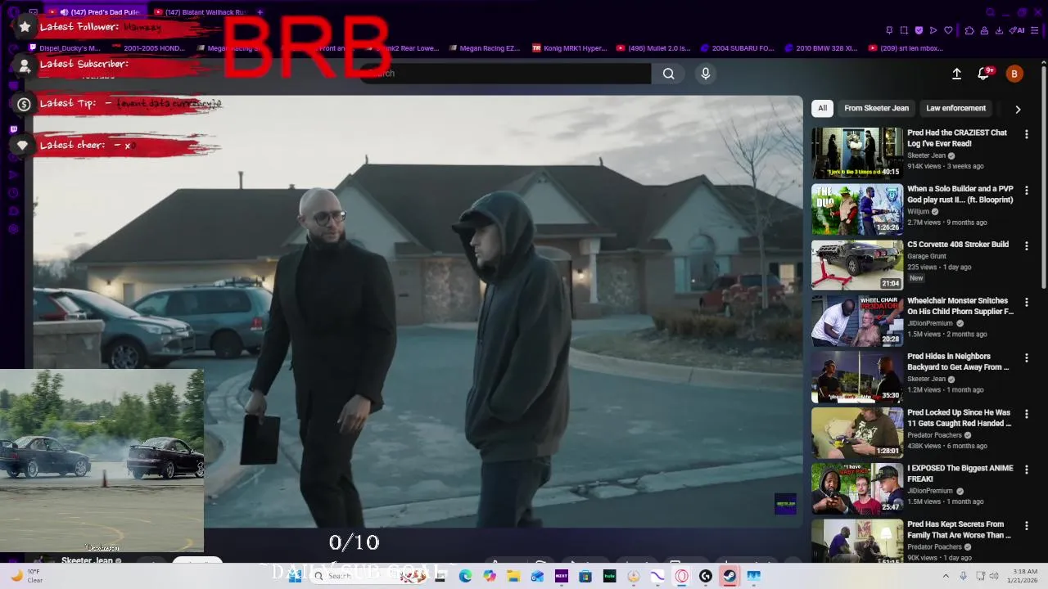The image size is (1048, 589).
Task: Click inside the YouTube search field
Action: pos(508,74)
